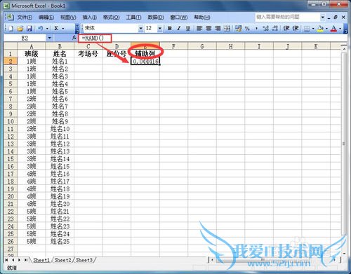Center cell text
The image size is (351, 274).
208,29
